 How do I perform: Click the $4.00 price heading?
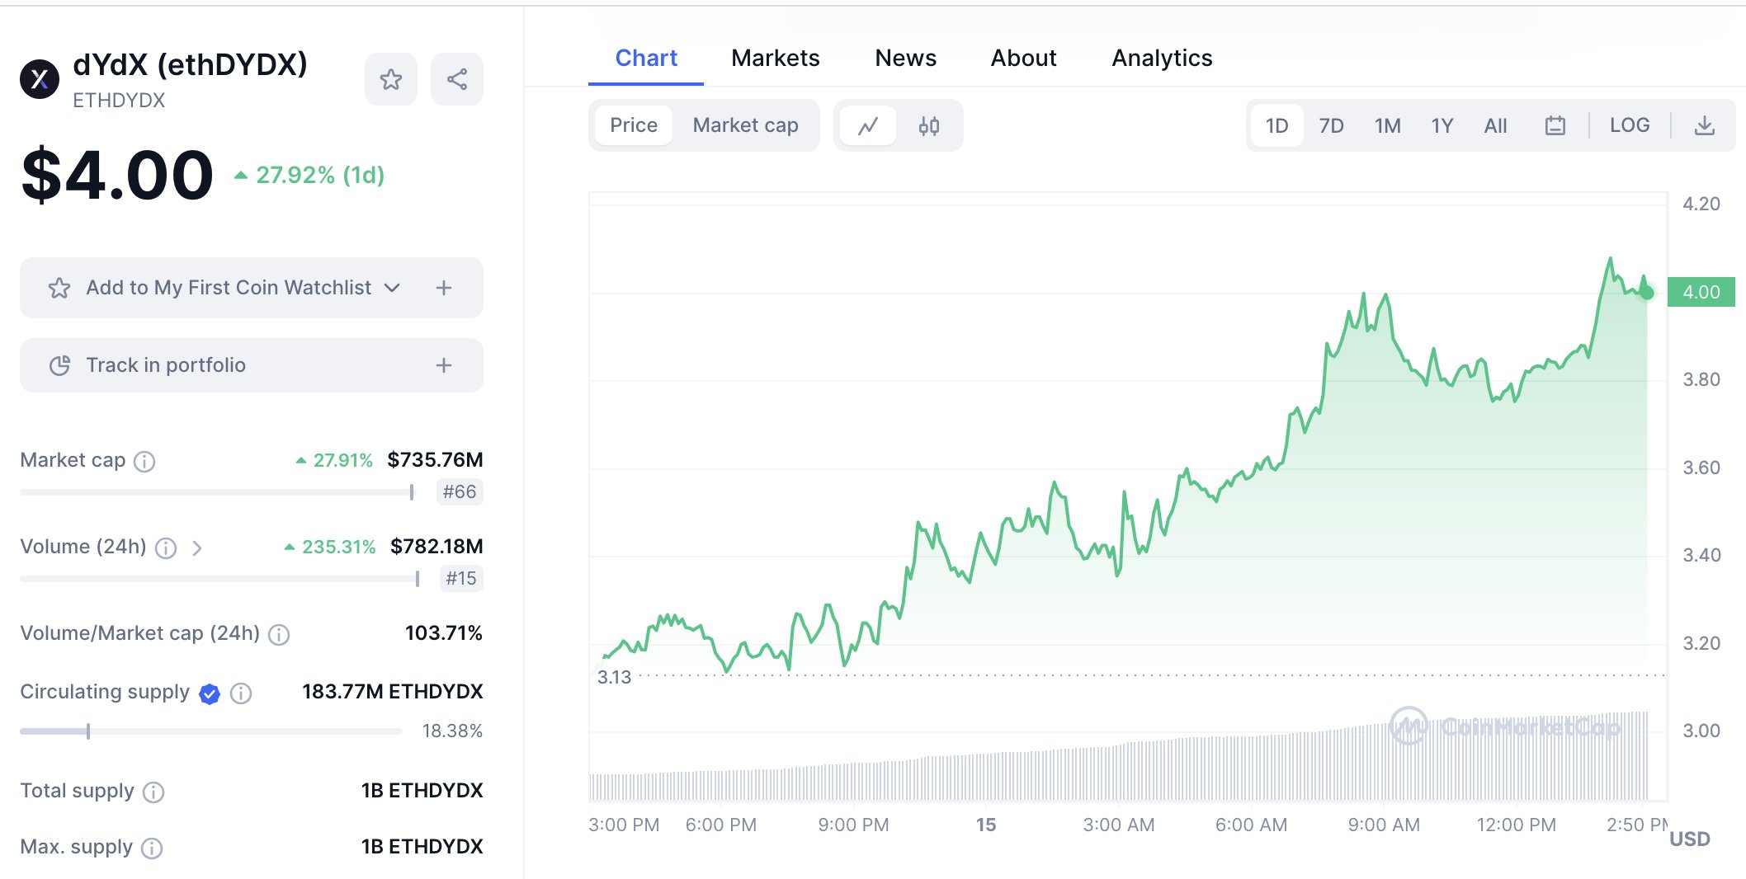point(117,175)
